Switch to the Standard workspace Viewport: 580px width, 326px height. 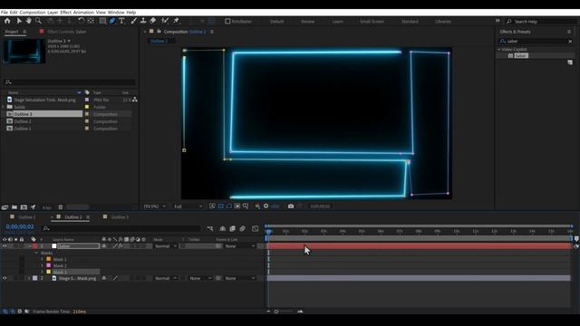(x=410, y=22)
